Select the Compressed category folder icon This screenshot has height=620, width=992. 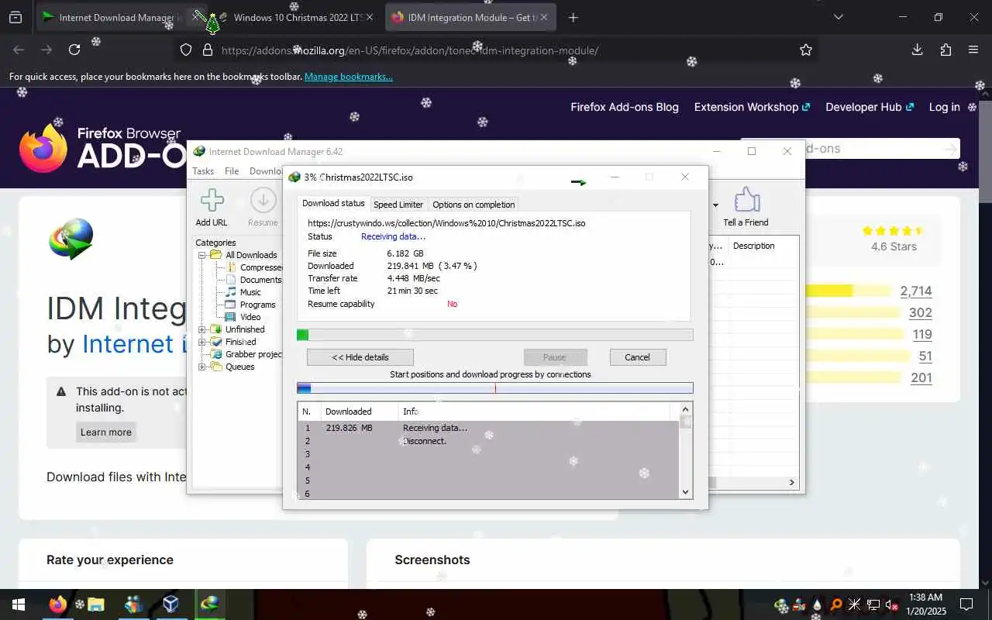pyautogui.click(x=231, y=267)
